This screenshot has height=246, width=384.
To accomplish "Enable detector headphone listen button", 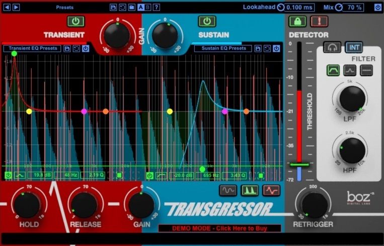I will (x=332, y=47).
